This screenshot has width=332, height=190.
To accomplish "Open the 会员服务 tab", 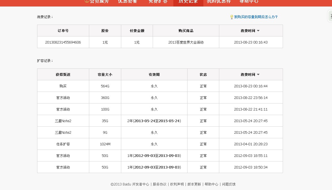I will coord(99,1).
